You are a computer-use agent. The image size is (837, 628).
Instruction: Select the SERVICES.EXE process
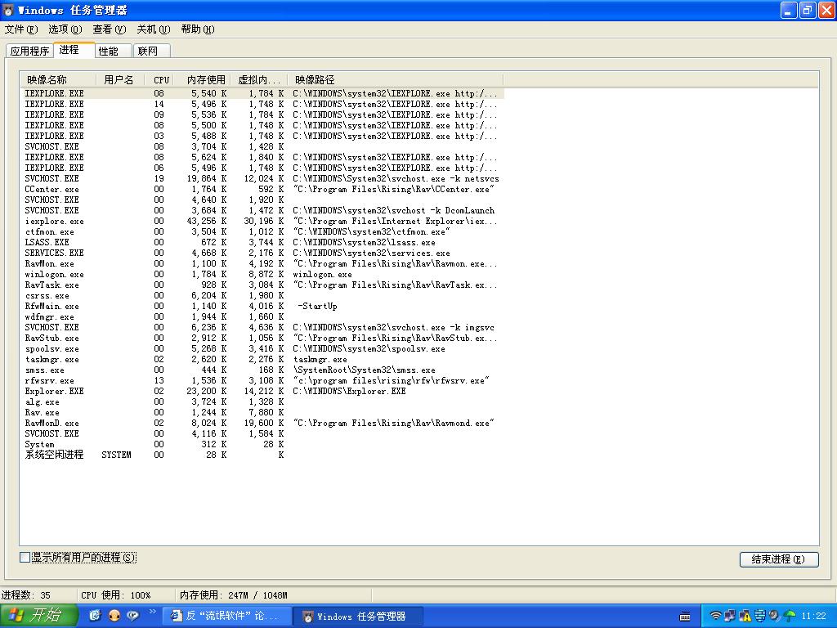(262, 253)
